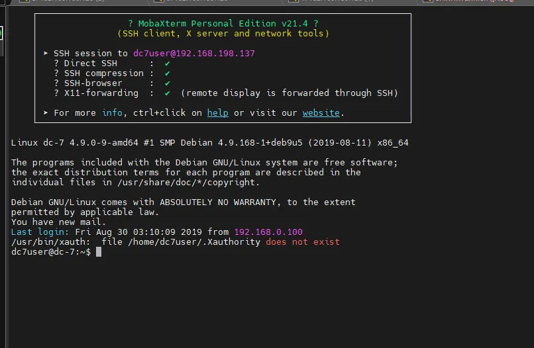Click the 'Linux dc-7 4.9.0-9-amd64' kernel line
Screen dimensions: 534x348
(209, 142)
